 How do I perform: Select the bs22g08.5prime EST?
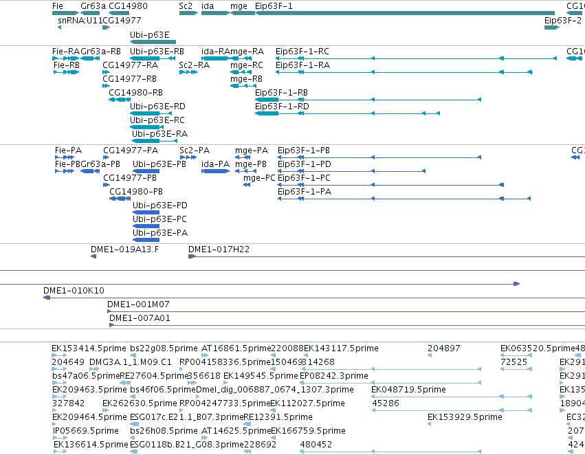[133, 355]
